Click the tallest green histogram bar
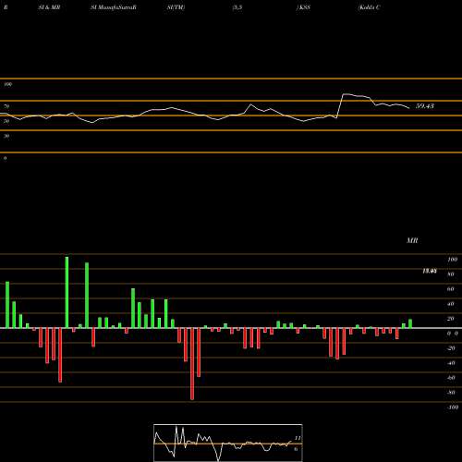The image size is (462, 462). coord(67,292)
